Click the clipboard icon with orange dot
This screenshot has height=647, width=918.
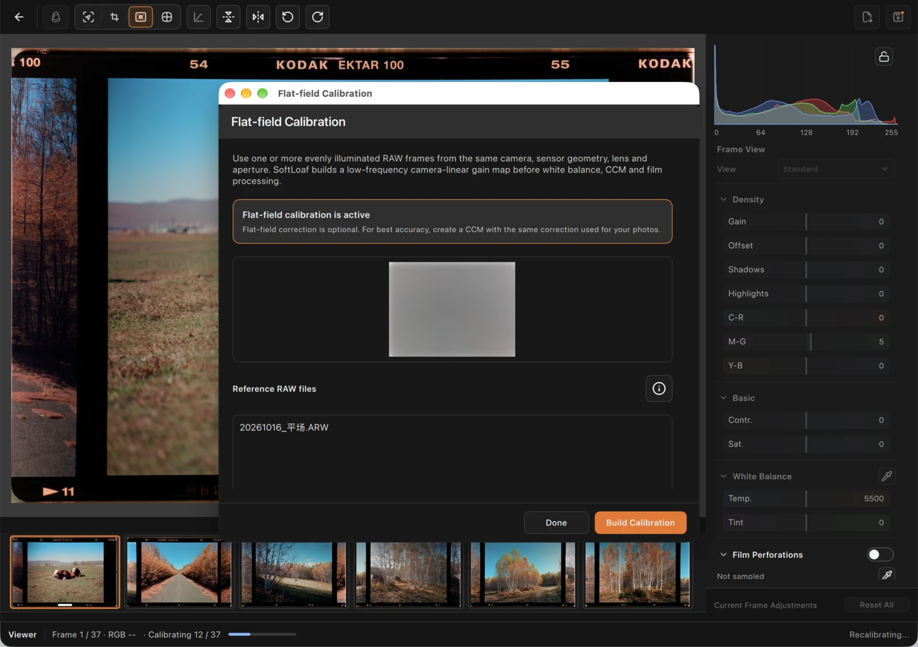898,17
